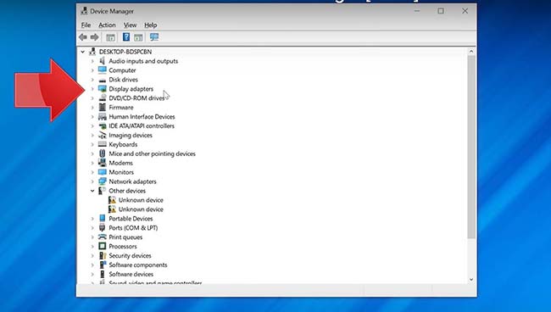The height and width of the screenshot is (312, 551).
Task: Click the second Unknown device warning icon
Action: (112, 209)
